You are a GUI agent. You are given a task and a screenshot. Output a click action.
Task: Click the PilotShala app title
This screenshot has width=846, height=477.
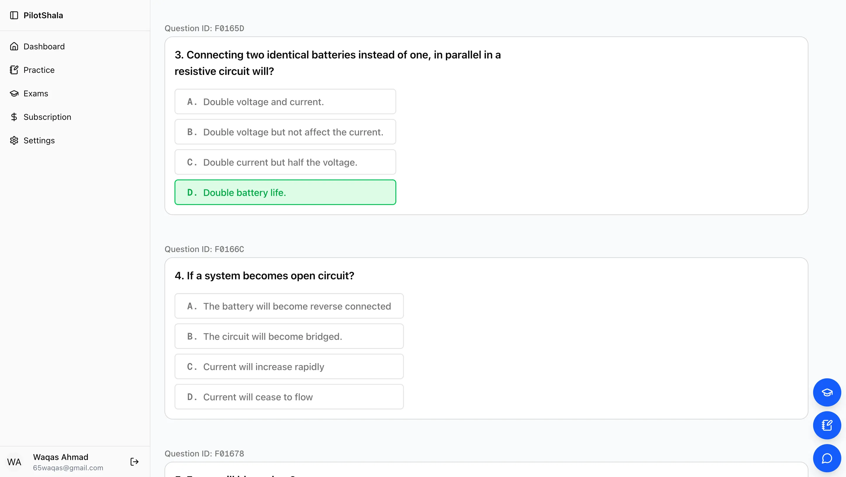click(x=43, y=16)
